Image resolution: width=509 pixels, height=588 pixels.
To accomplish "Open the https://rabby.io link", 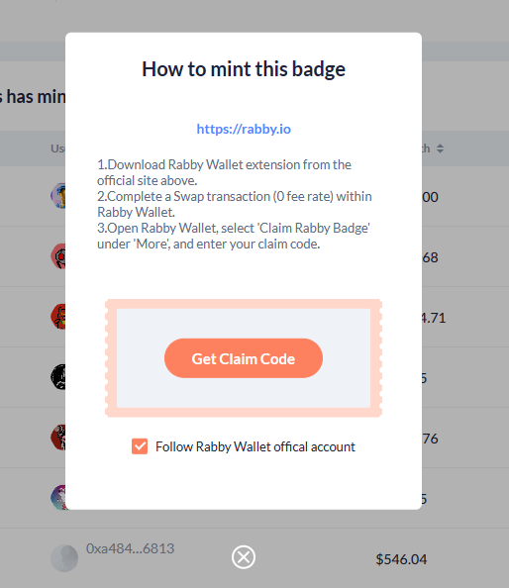I will (x=244, y=129).
